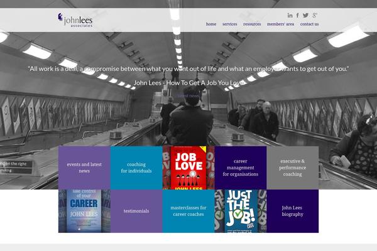Screen dimensions: 377x251
Task: Go to the home menu item
Action: (211, 24)
